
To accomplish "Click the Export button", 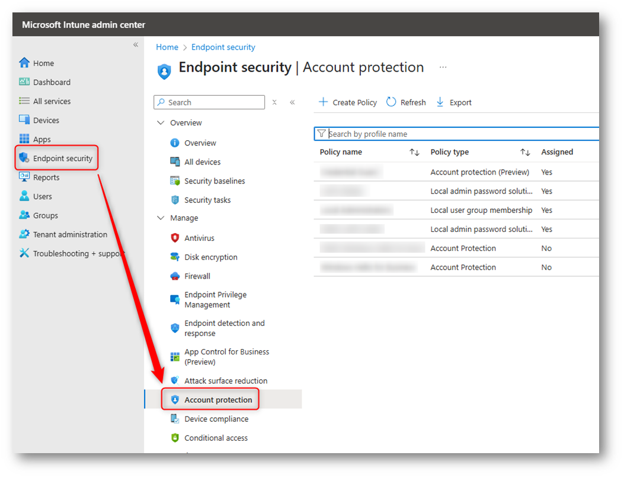I will tap(454, 102).
